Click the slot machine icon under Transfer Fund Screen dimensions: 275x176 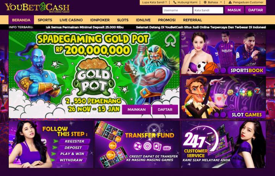(167, 148)
